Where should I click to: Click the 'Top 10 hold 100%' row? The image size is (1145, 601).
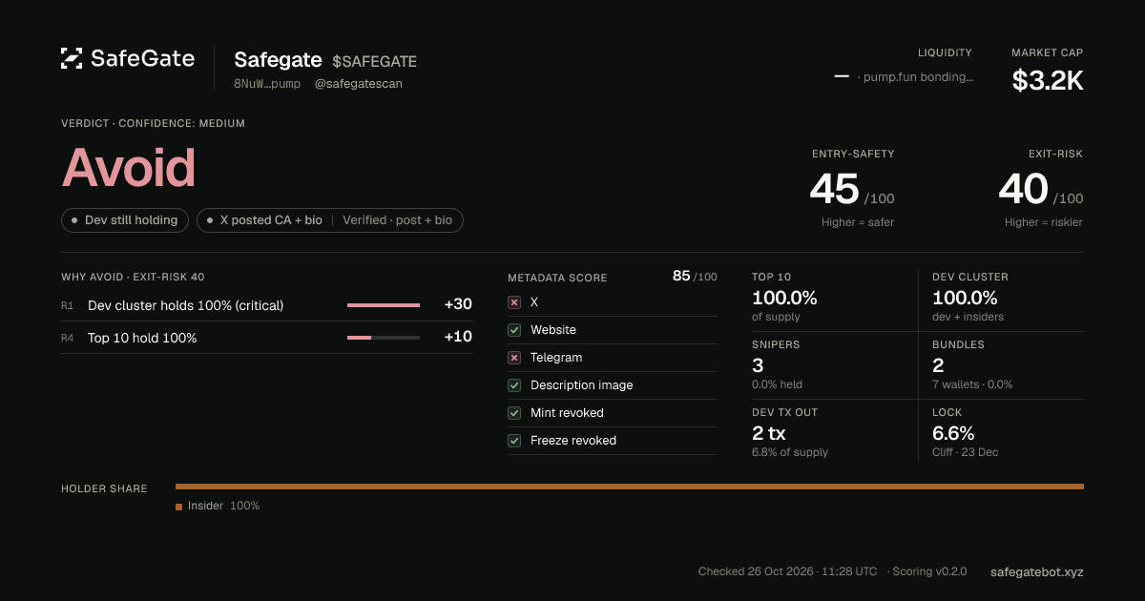tap(266, 338)
